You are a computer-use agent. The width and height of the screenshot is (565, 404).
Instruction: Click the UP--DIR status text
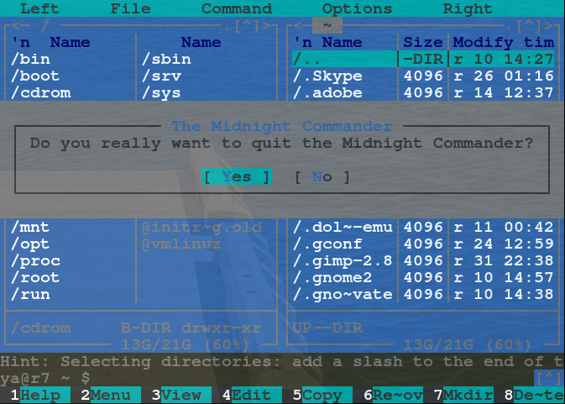coord(327,328)
